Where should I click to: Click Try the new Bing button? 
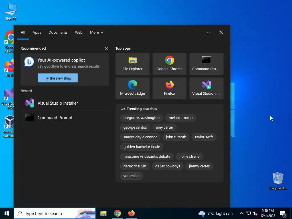(58, 78)
